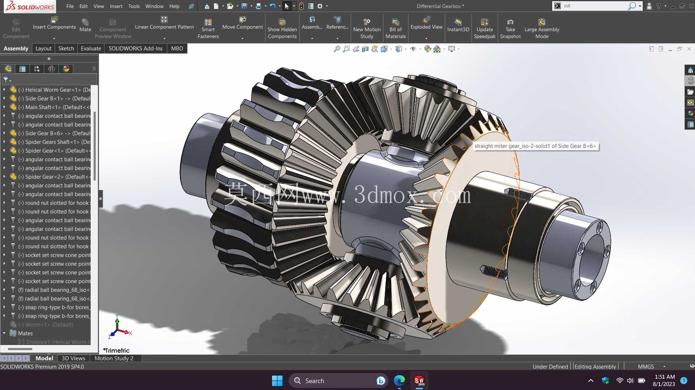Screen dimensions: 695x390
Task: Insert a Bill of Materials
Action: coord(396,29)
